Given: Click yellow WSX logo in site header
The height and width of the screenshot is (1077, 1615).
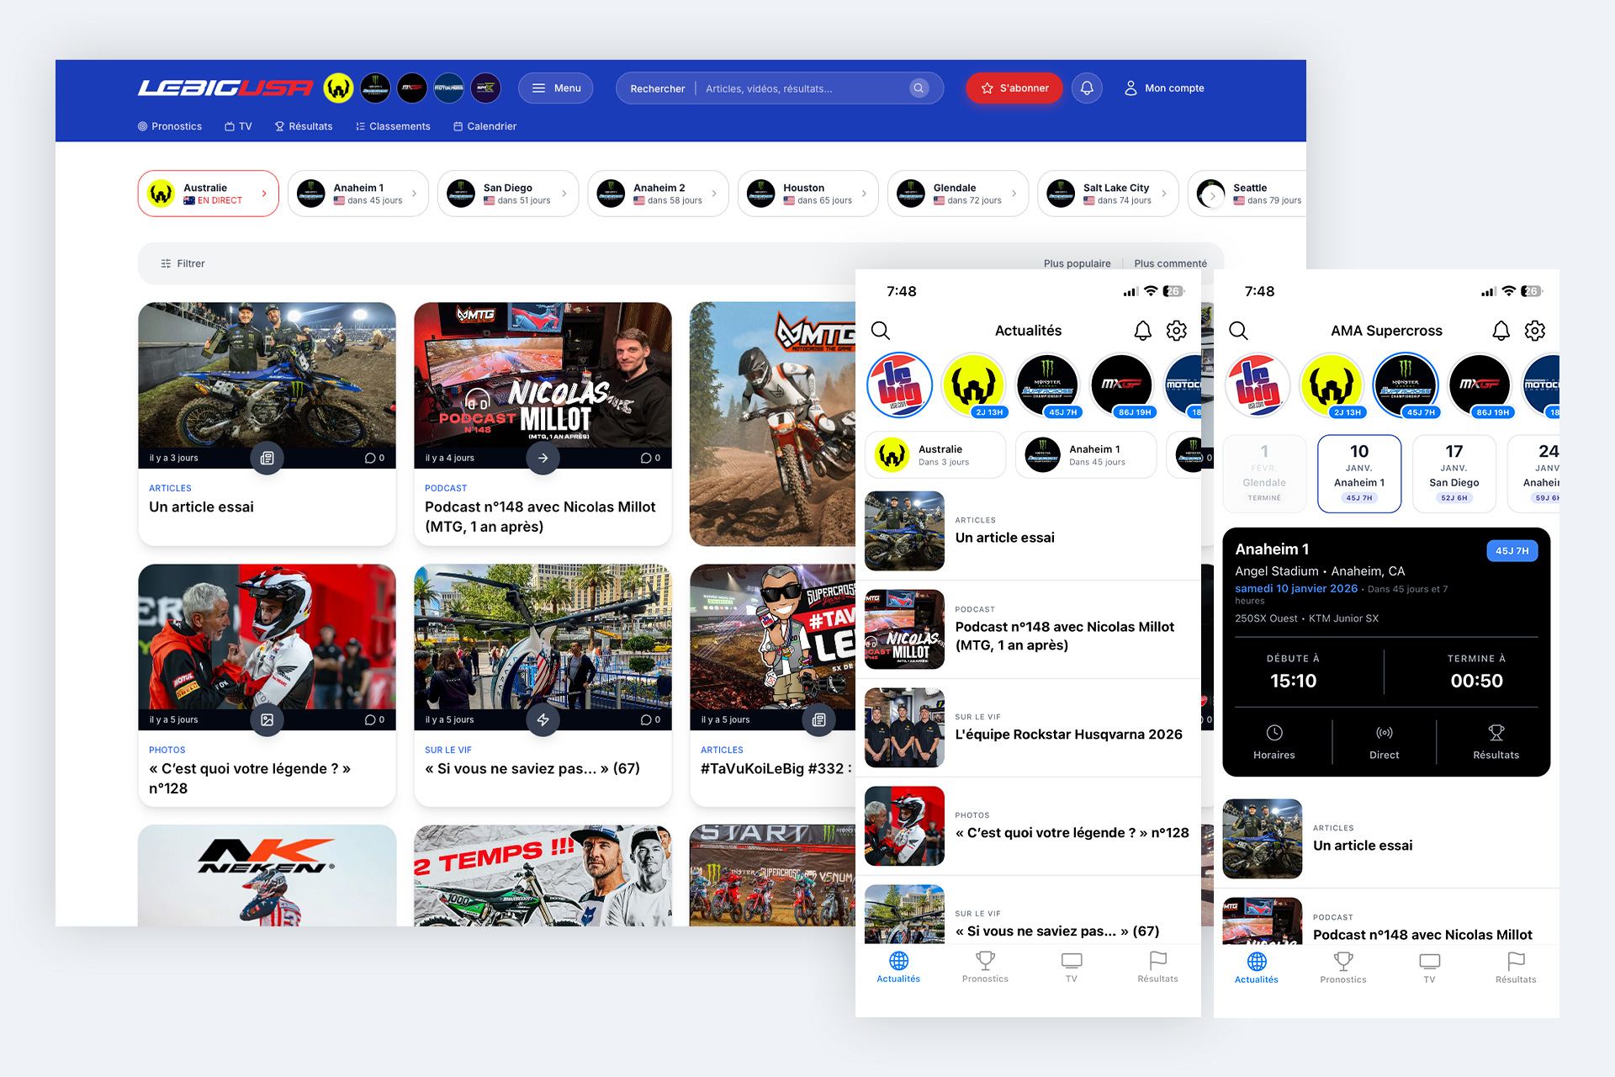Looking at the screenshot, I should 338,88.
